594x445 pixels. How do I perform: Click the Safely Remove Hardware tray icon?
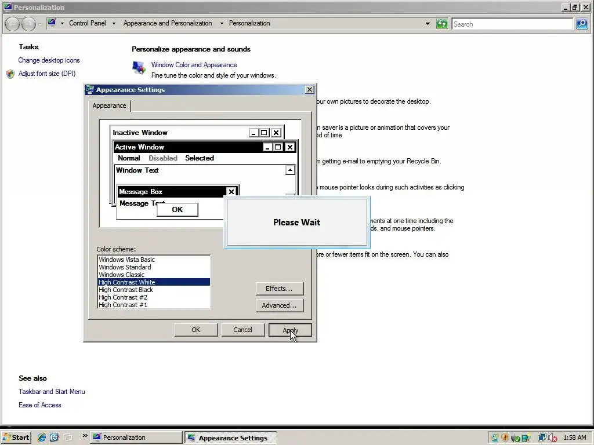click(515, 438)
